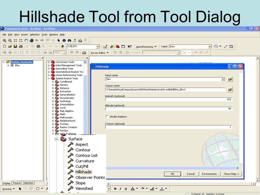The height and width of the screenshot is (195, 260).
Task: Click the Output raster path field
Action: coord(165,90)
